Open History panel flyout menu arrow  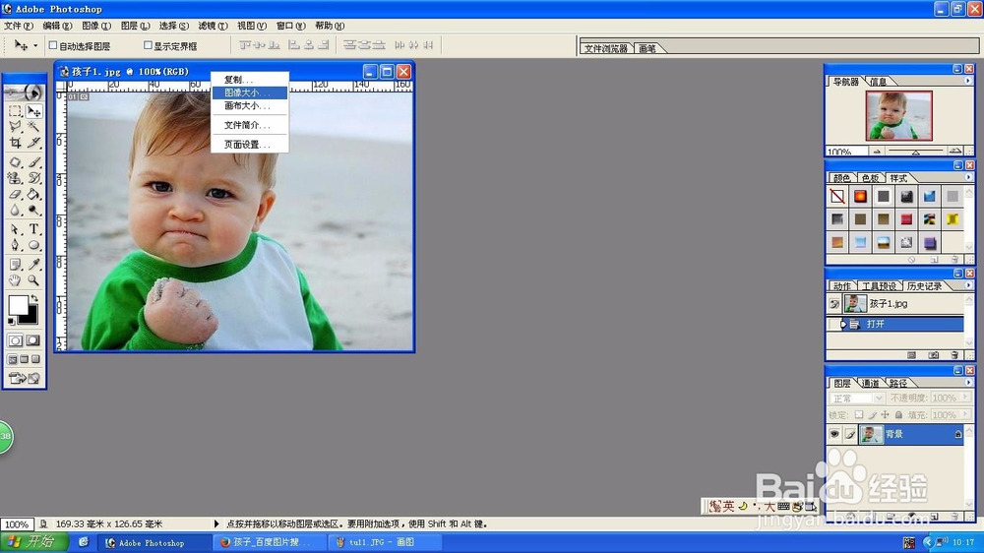coord(967,285)
